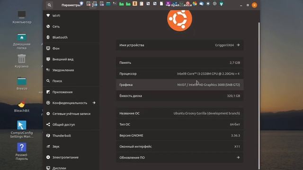Click the dark terminal icon in top panel
The image size is (303, 170).
(x=115, y=3)
